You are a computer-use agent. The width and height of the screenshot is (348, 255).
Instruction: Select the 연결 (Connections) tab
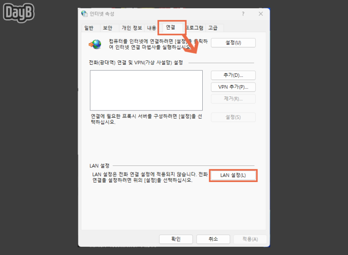[x=171, y=27]
